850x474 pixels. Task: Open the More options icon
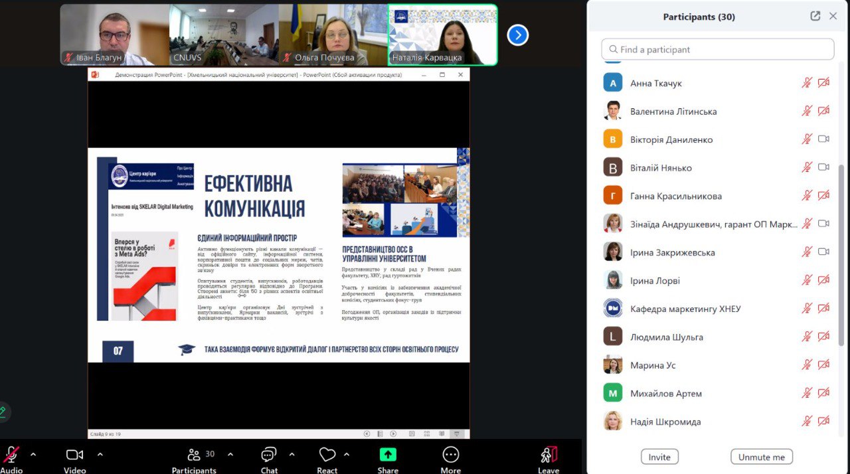pos(450,455)
